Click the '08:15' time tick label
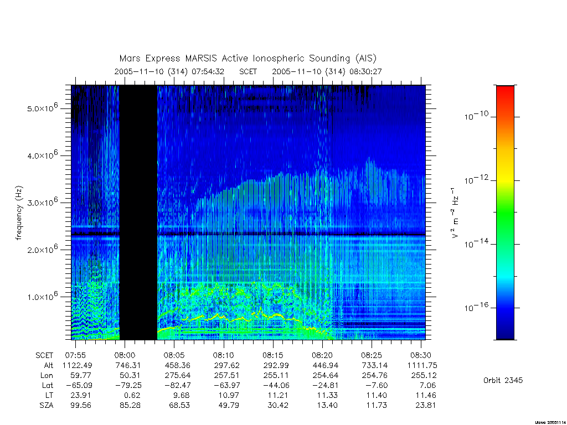This screenshot has height=425, width=567. 273,355
